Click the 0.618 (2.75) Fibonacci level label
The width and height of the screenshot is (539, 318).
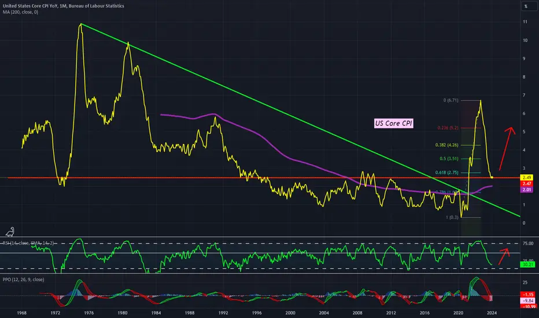point(446,172)
